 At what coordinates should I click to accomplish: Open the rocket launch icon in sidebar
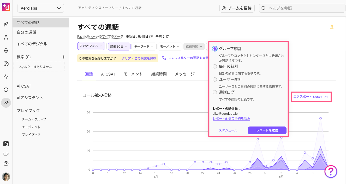pos(6,25)
